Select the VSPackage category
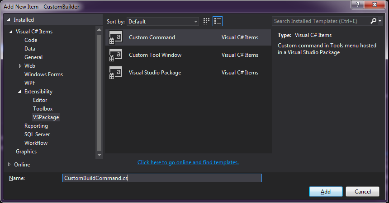 click(x=46, y=117)
